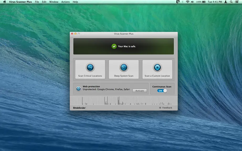Click the battery indicator in the menu bar
Image resolution: width=242 pixels, height=151 pixels.
pyautogui.click(x=201, y=2)
